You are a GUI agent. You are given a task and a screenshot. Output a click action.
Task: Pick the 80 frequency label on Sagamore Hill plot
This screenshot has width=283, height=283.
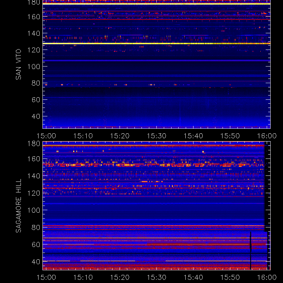pyautogui.click(x=36, y=227)
